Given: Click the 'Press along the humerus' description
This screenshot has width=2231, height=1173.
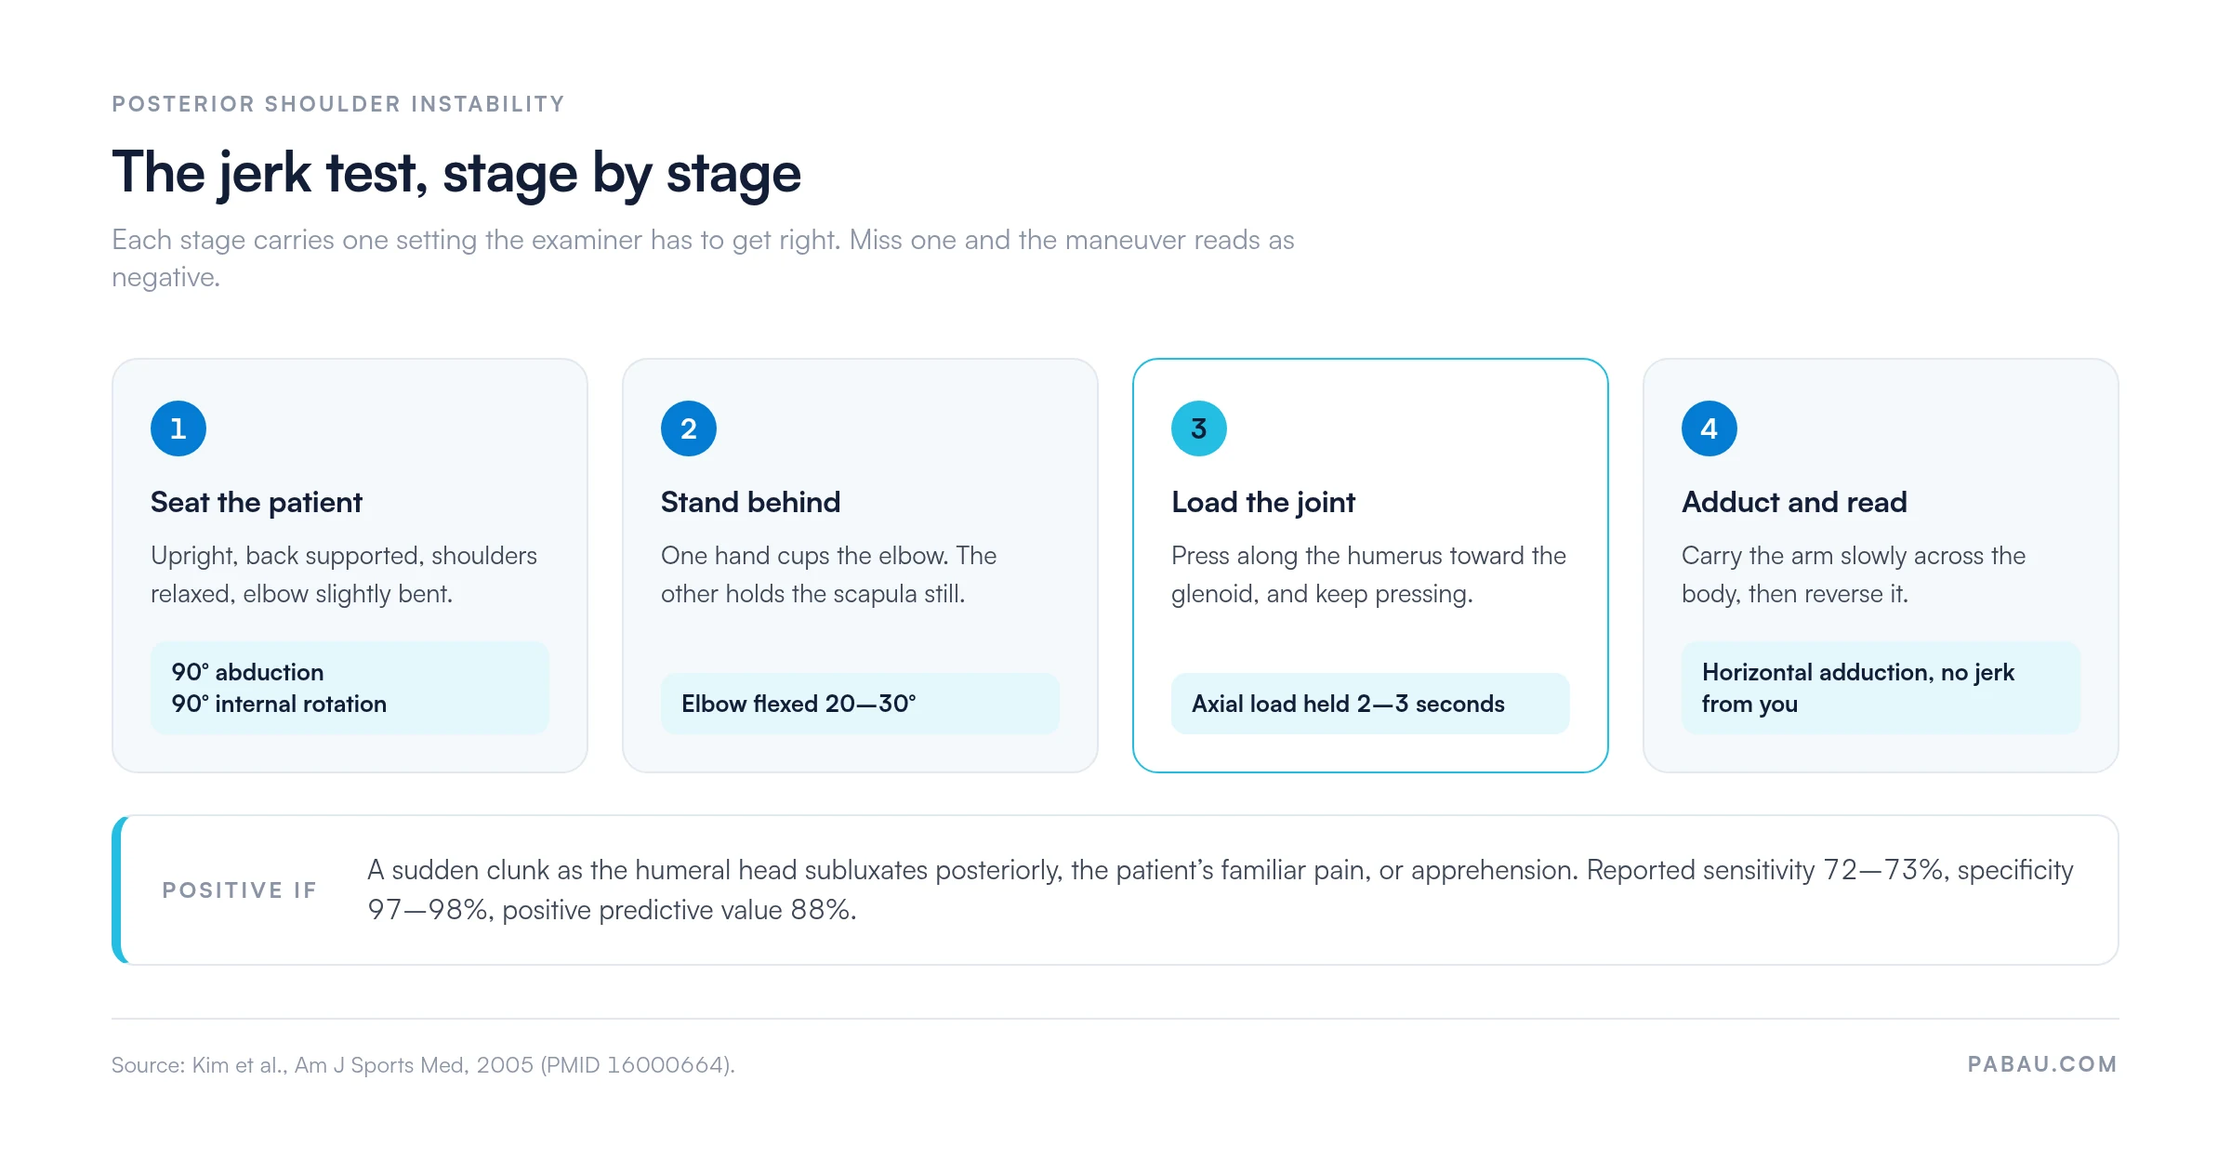Looking at the screenshot, I should [1368, 574].
